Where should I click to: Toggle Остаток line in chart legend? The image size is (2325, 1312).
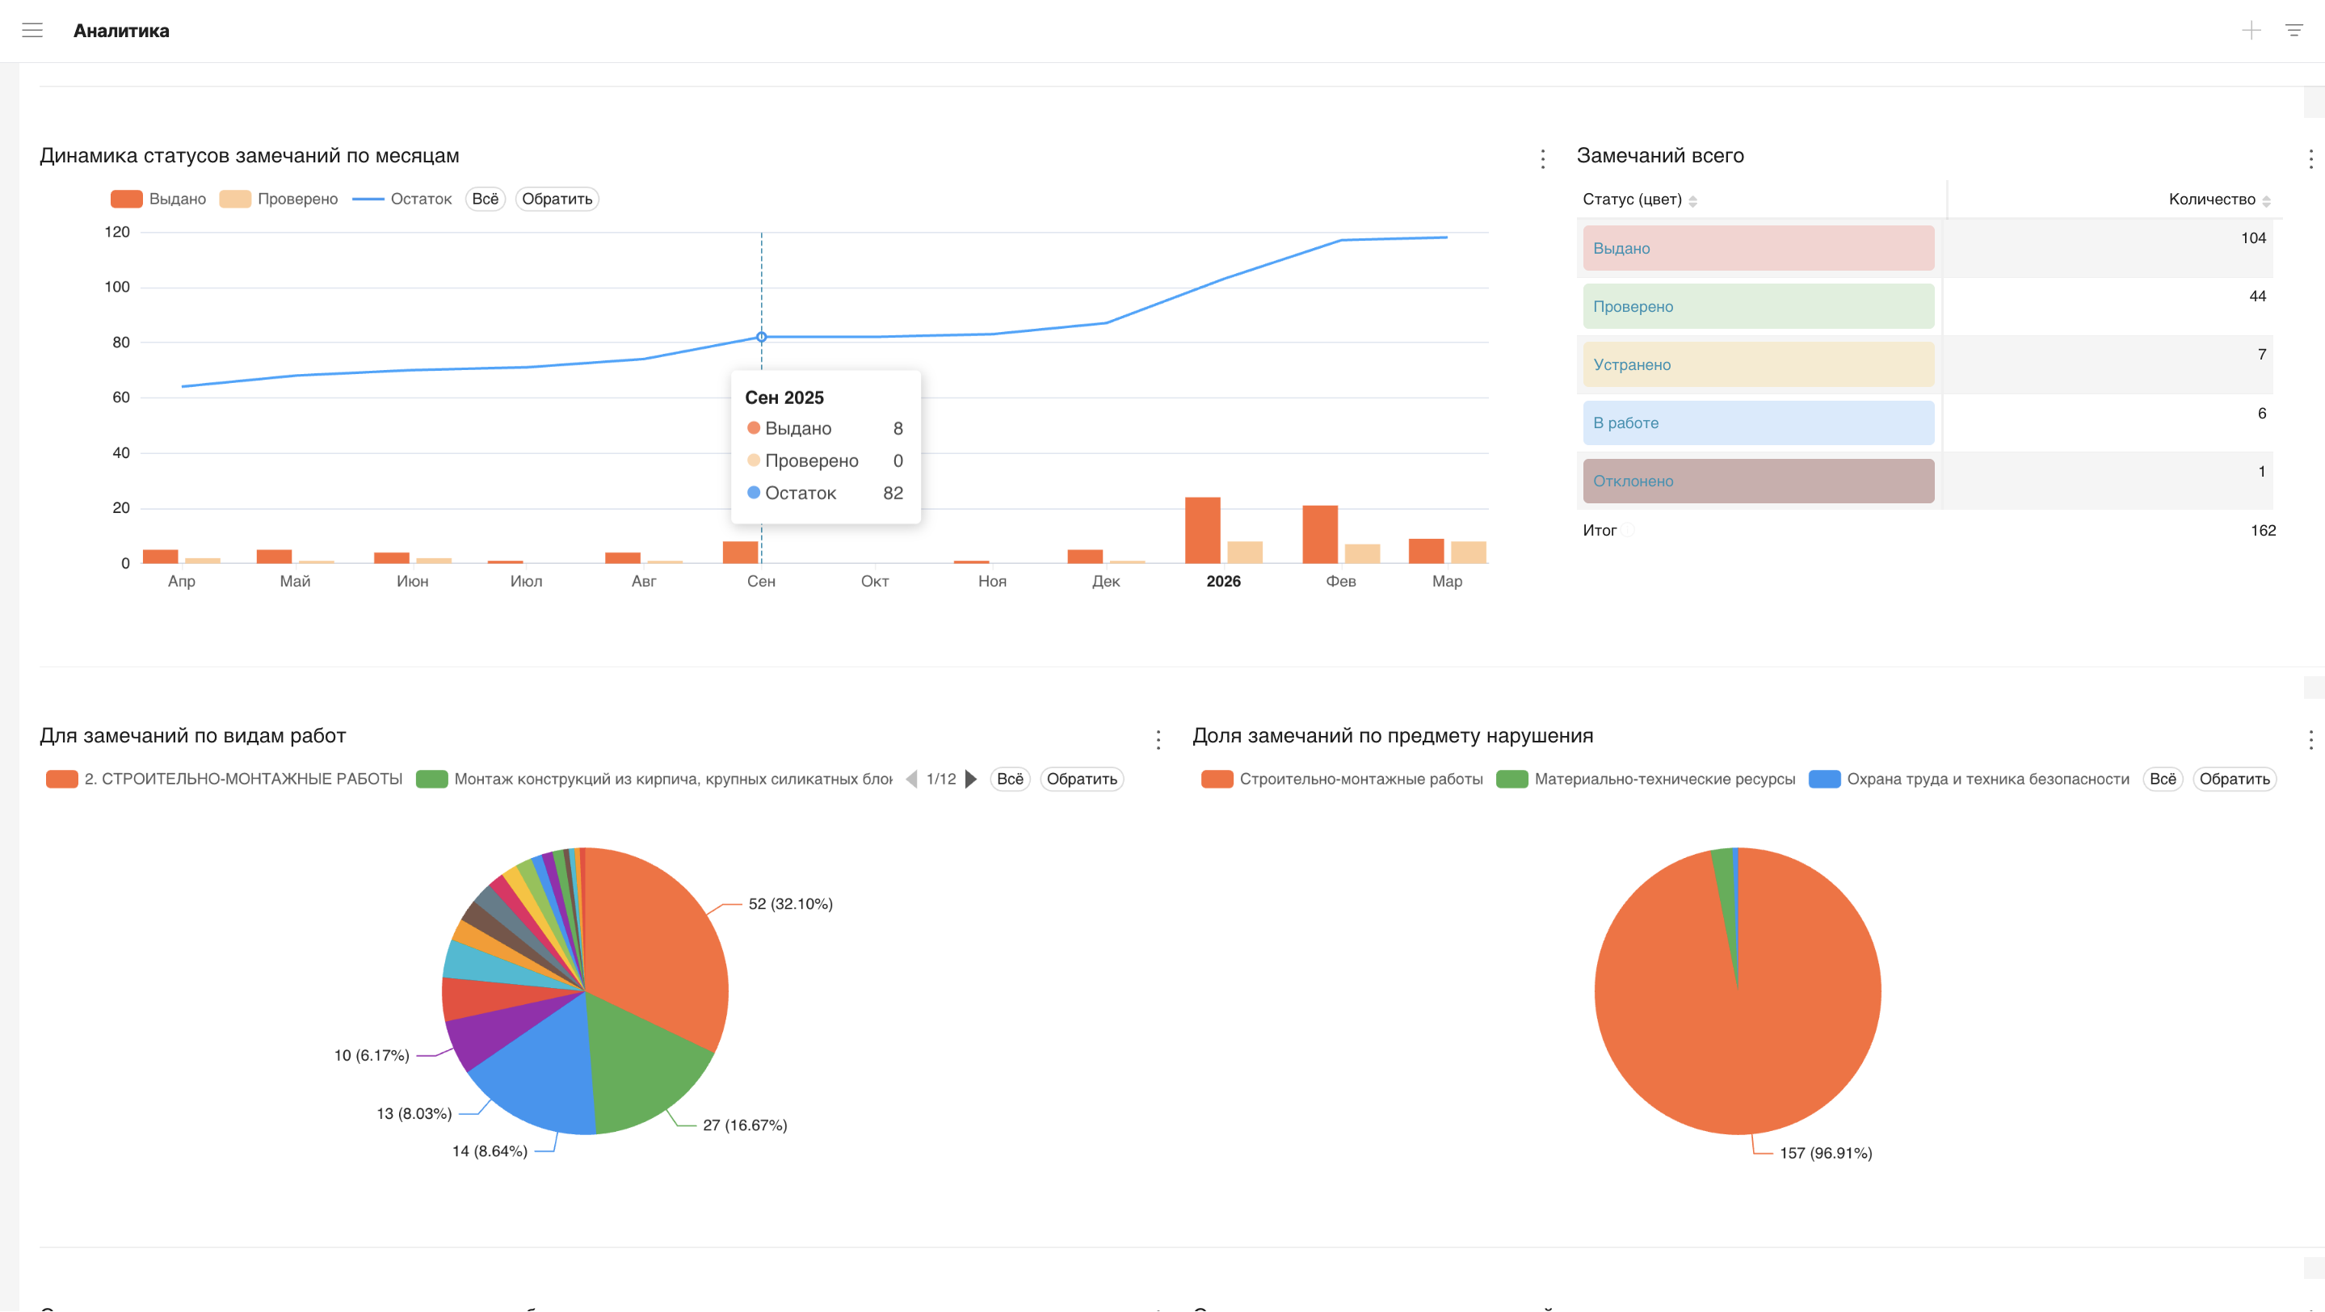click(402, 199)
